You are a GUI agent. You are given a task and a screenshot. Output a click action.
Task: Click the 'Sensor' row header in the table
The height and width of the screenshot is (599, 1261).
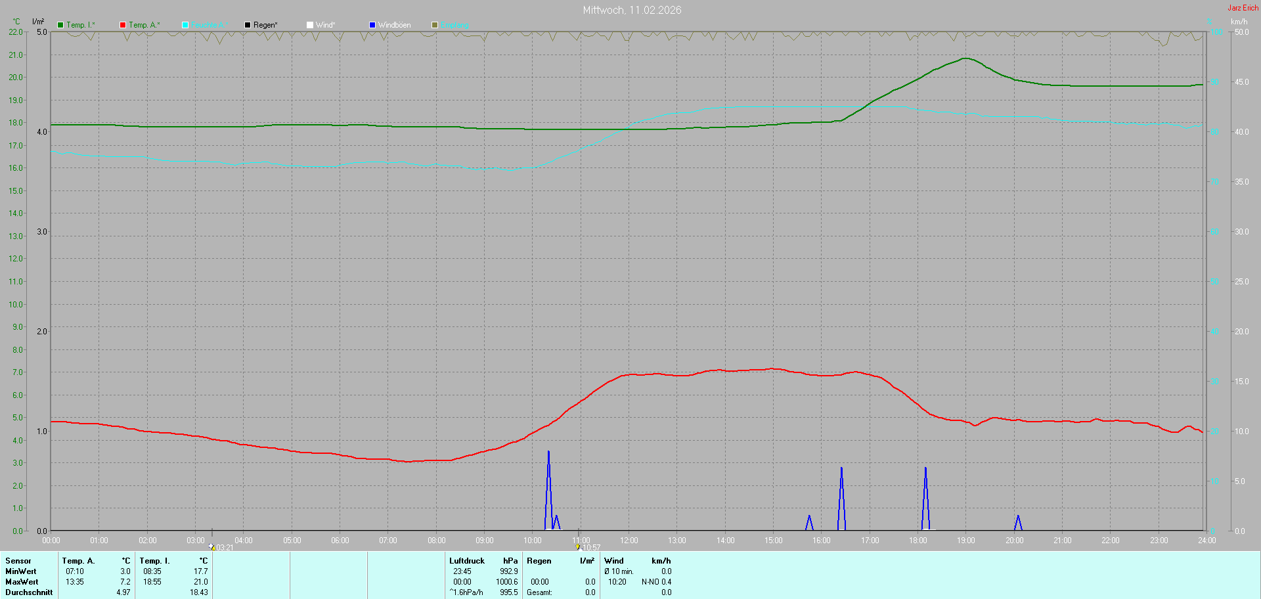(x=18, y=561)
